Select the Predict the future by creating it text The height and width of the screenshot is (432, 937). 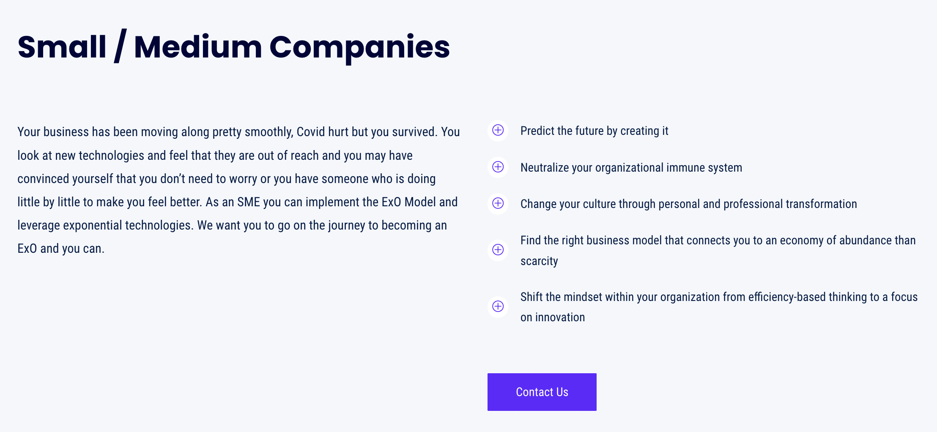tap(594, 131)
